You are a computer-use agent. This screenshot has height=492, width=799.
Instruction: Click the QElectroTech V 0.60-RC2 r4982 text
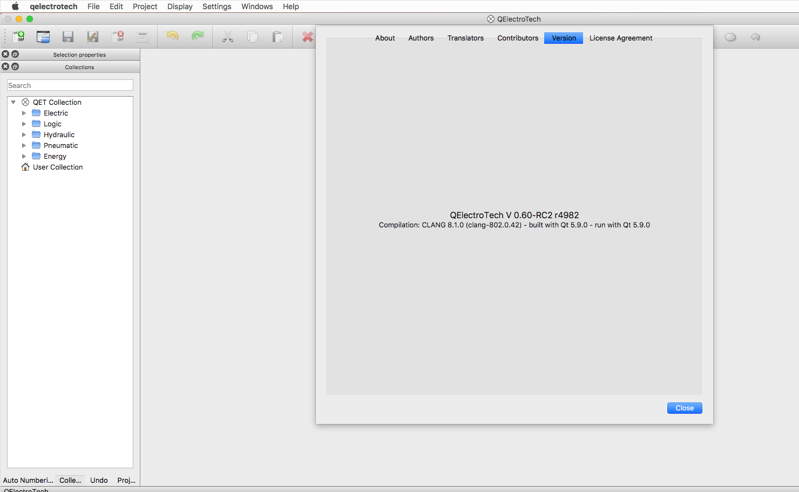coord(514,215)
